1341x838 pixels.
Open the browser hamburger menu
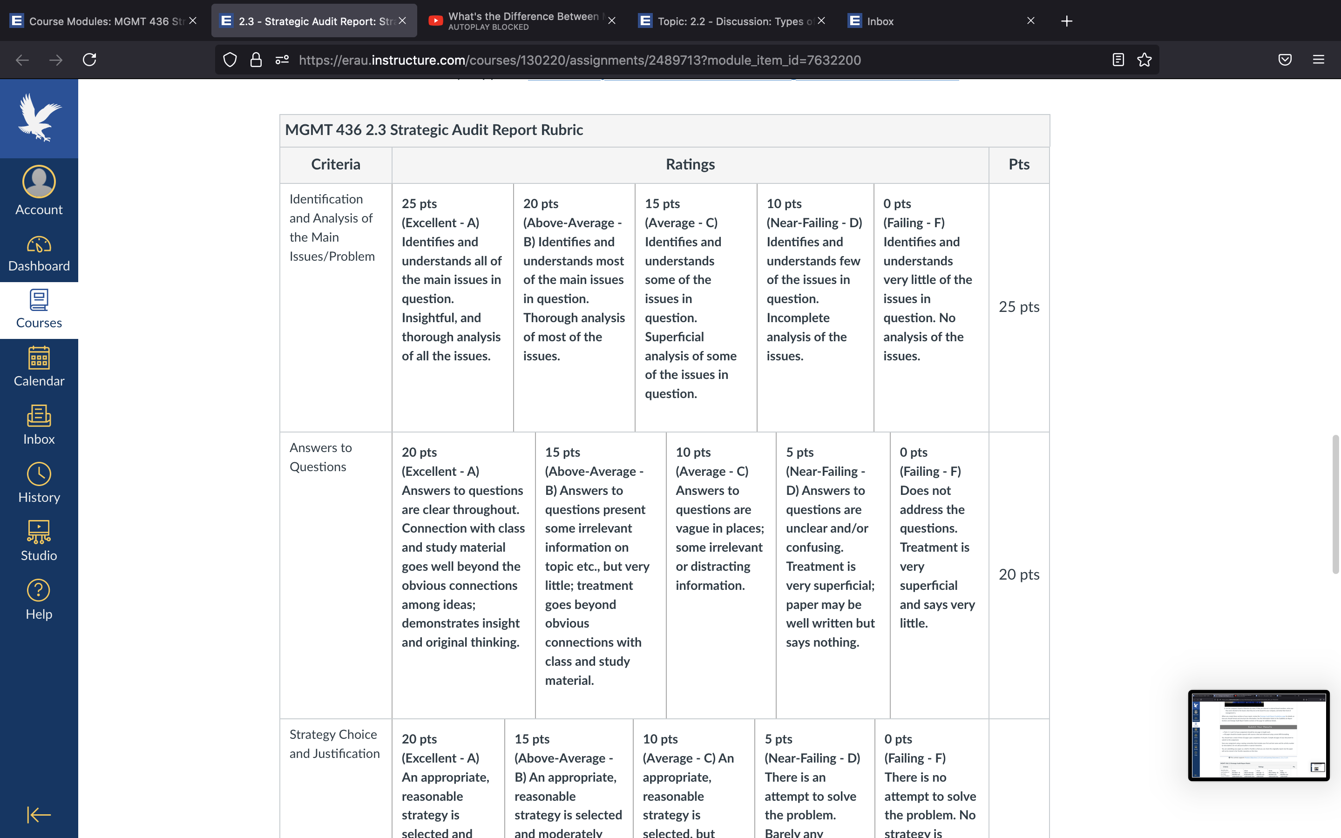click(x=1318, y=60)
